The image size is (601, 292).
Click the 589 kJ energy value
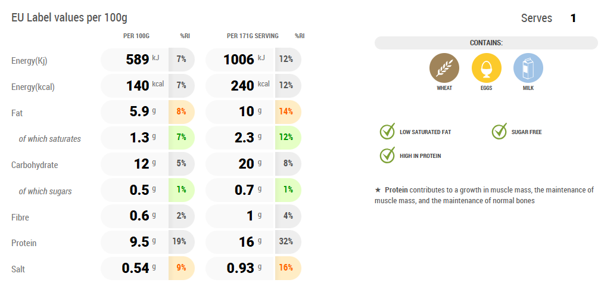142,60
